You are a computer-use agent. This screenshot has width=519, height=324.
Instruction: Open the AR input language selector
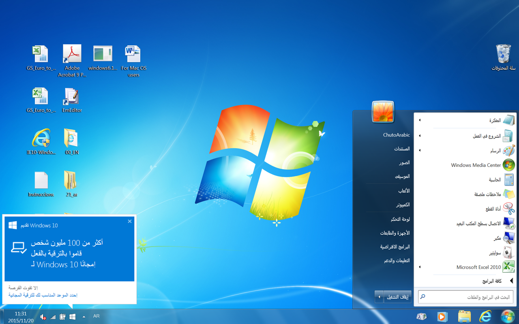(97, 316)
